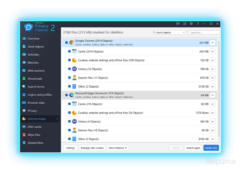240x170 pixels.
Task: Click the Edge History icon
Action: [74, 121]
